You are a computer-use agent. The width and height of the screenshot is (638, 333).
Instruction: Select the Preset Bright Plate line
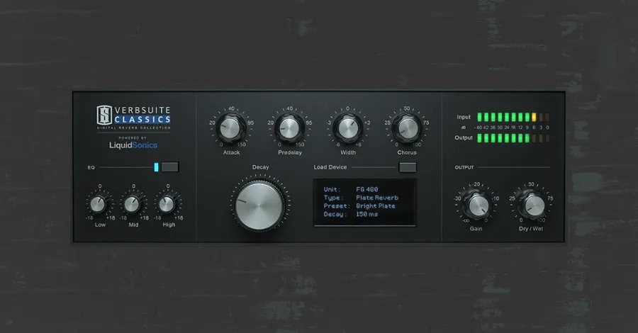click(359, 205)
